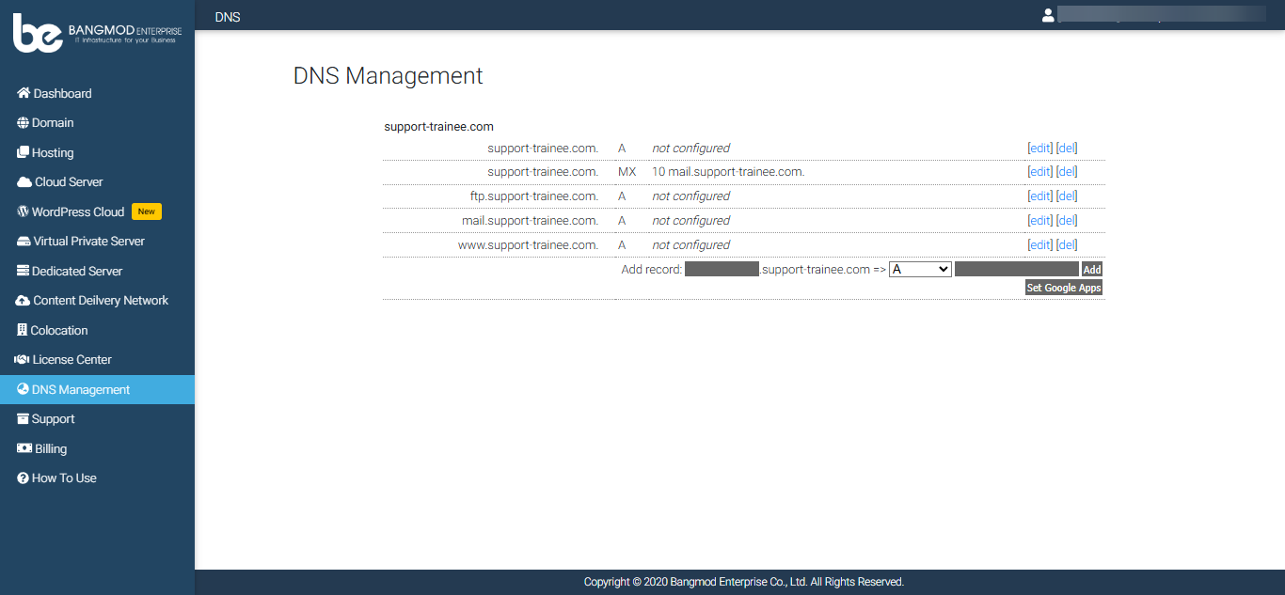Edit the MX record for support-trainee.com
This screenshot has height=595, width=1285.
click(x=1039, y=172)
